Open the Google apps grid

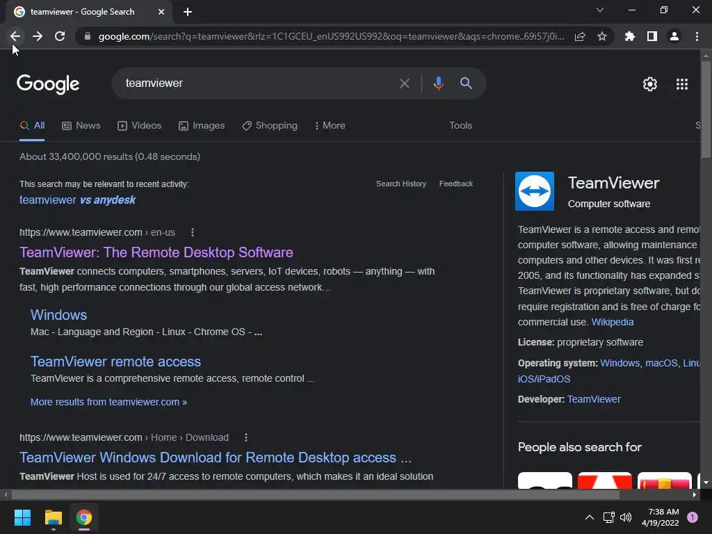[x=682, y=84]
